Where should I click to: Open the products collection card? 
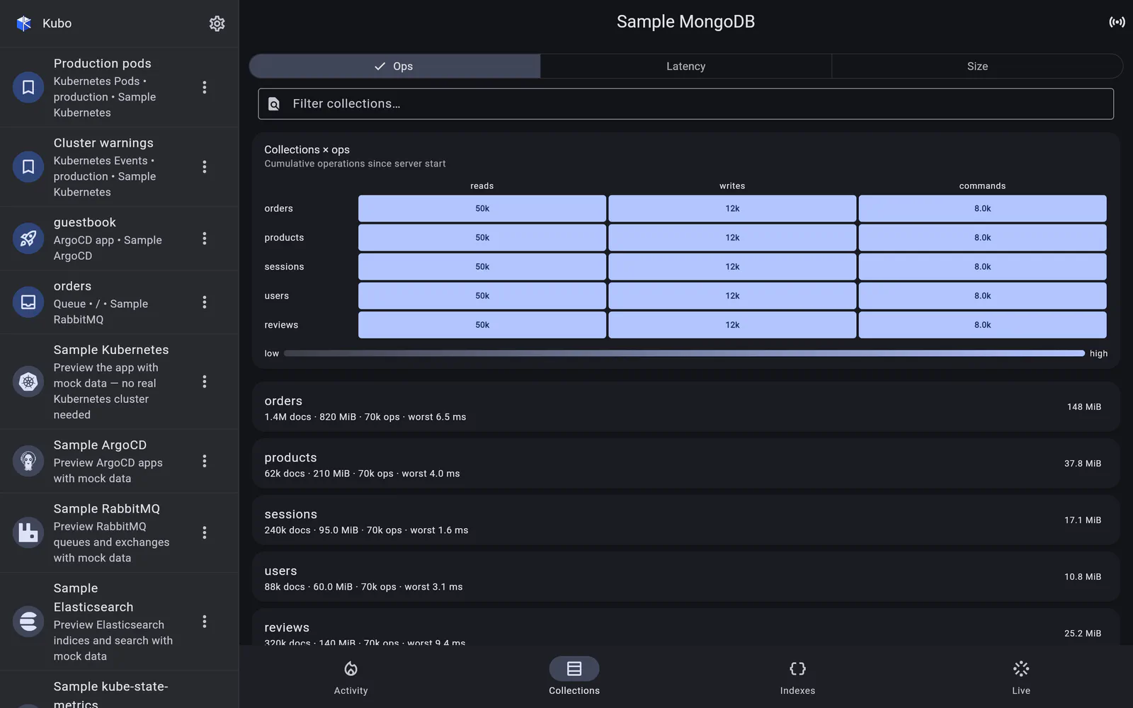click(x=685, y=464)
